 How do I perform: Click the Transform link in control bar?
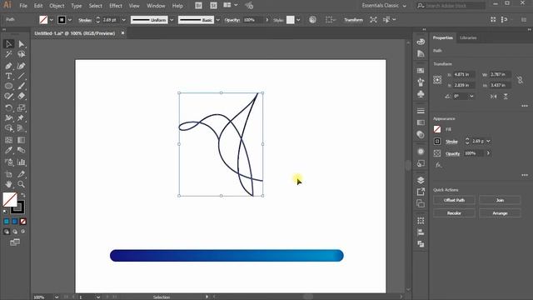point(353,20)
